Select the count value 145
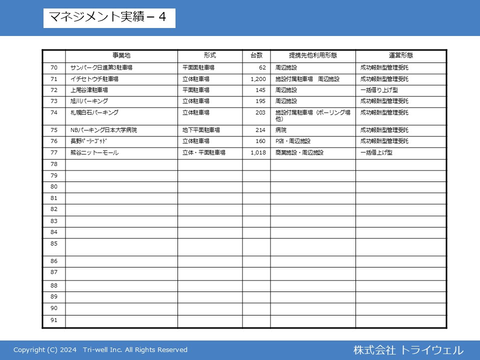The width and height of the screenshot is (480, 360). point(260,90)
